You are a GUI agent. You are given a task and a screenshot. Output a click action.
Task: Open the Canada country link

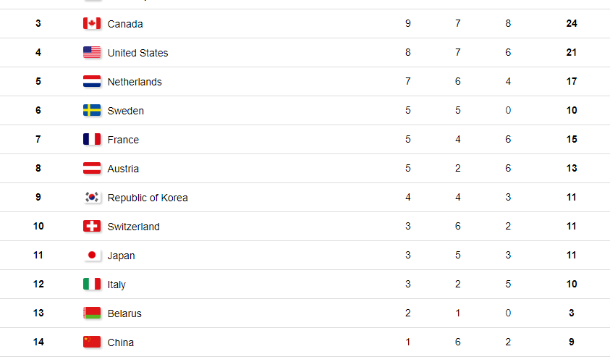pos(125,24)
